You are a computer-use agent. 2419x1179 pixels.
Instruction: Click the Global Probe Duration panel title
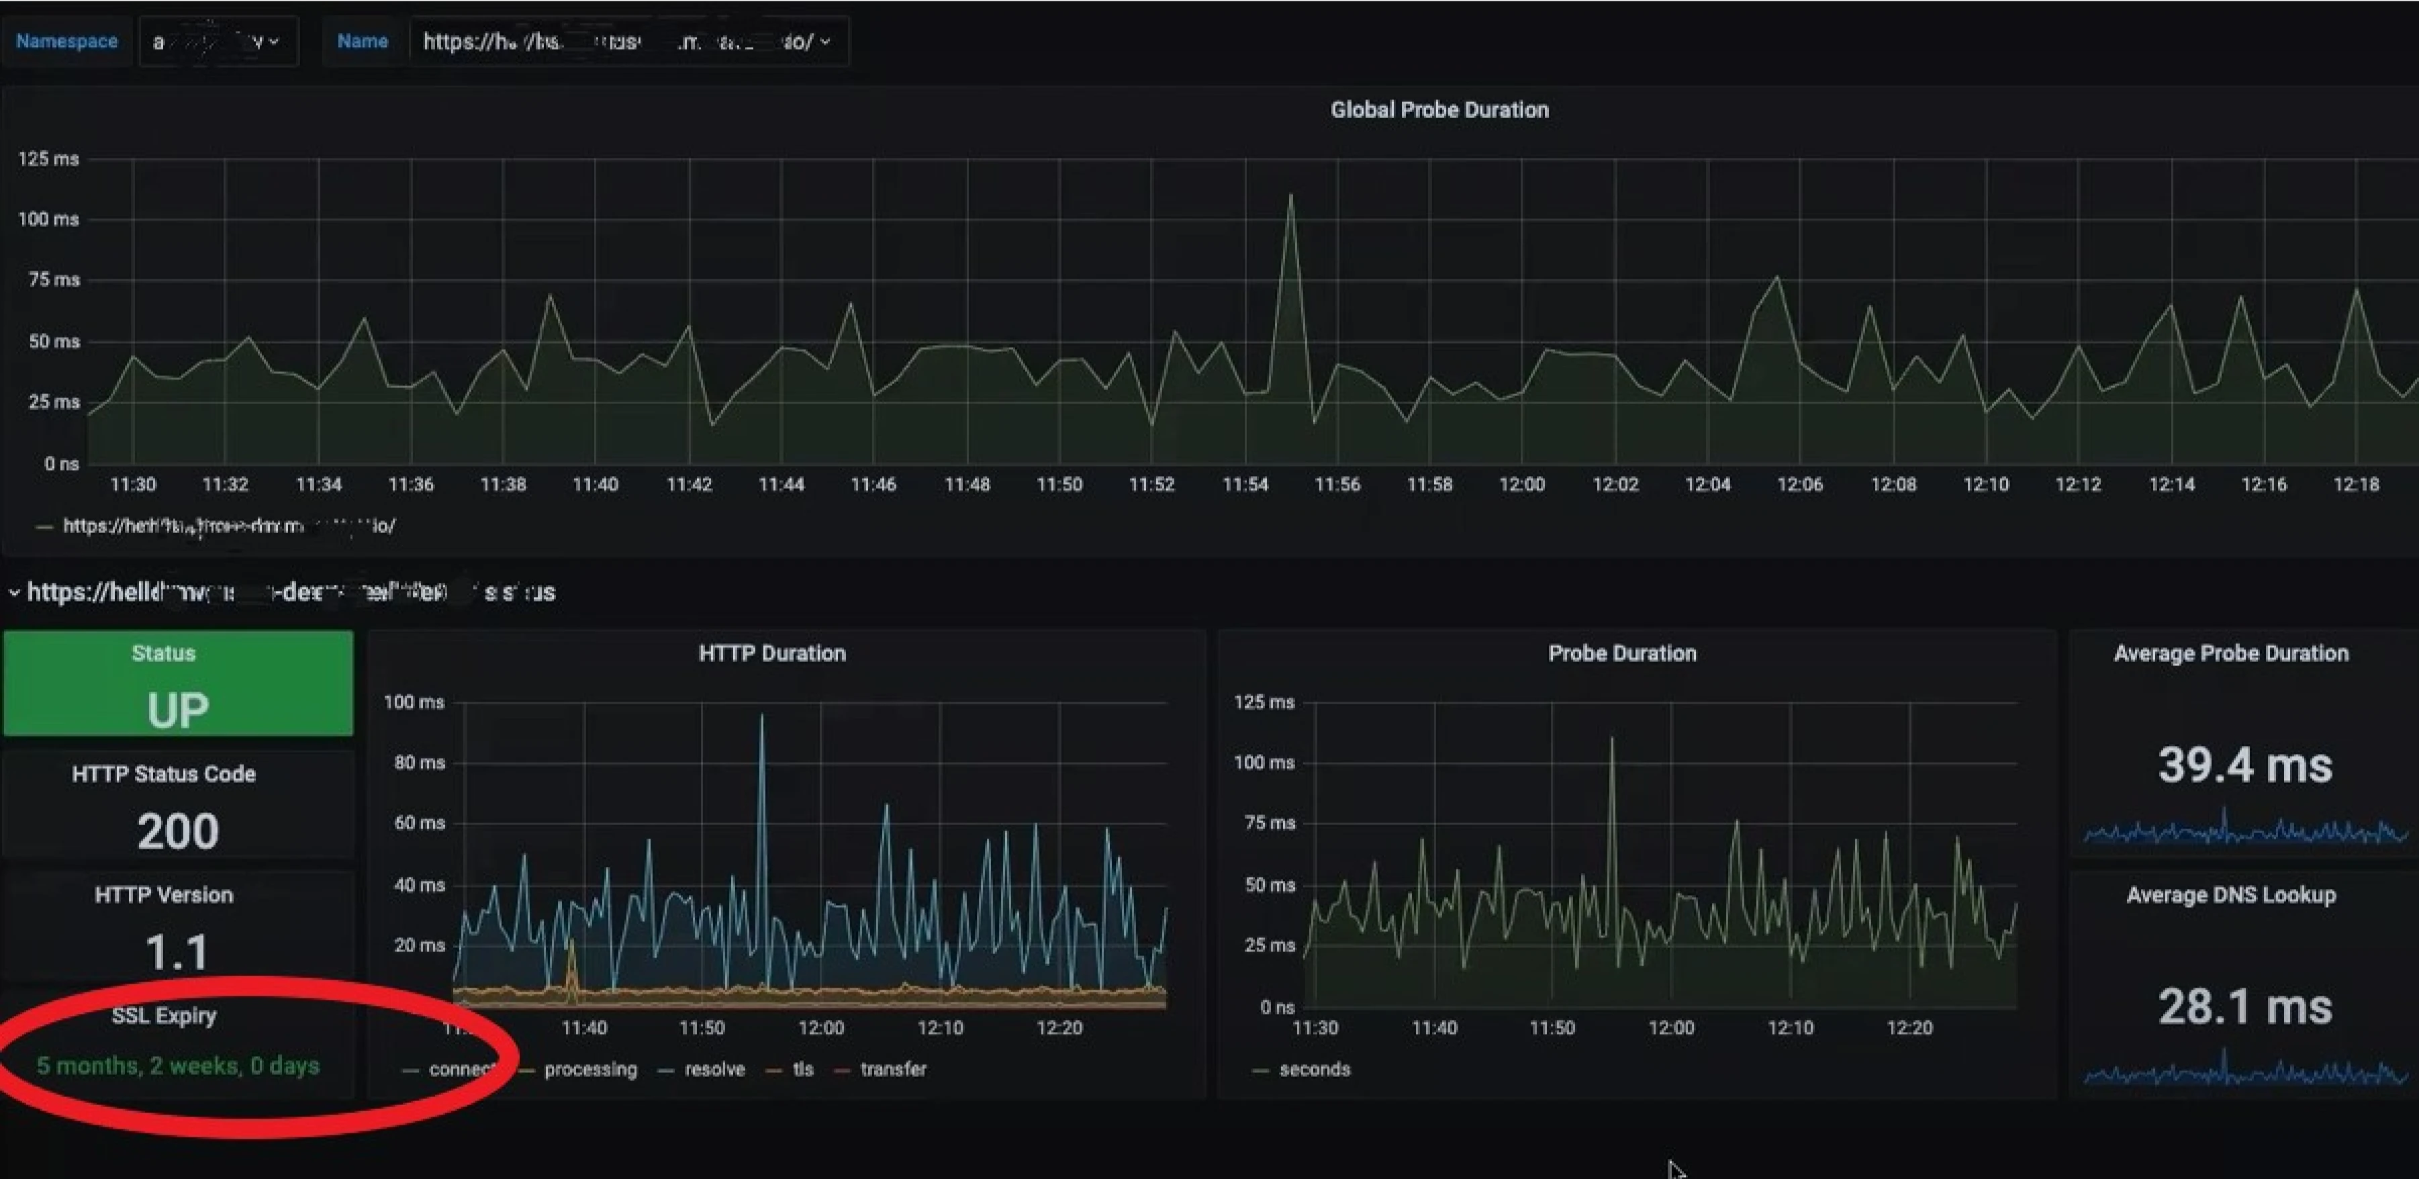click(x=1439, y=110)
